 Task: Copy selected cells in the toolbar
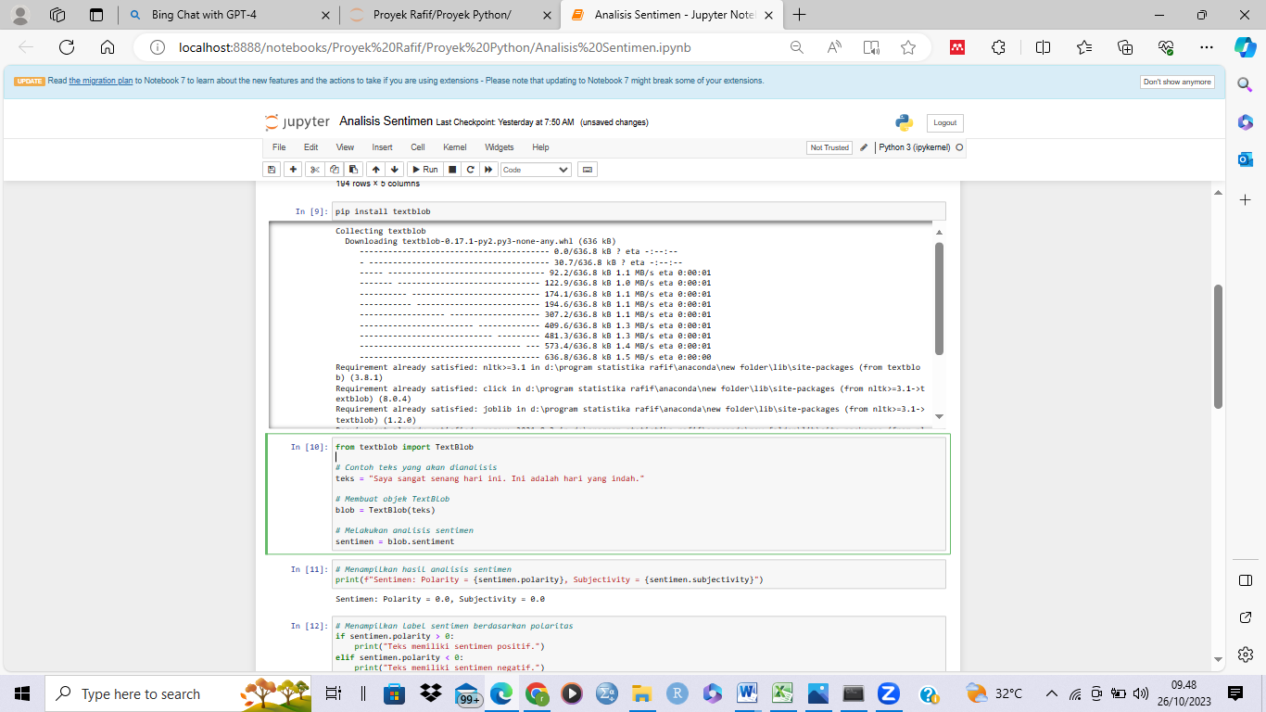335,170
